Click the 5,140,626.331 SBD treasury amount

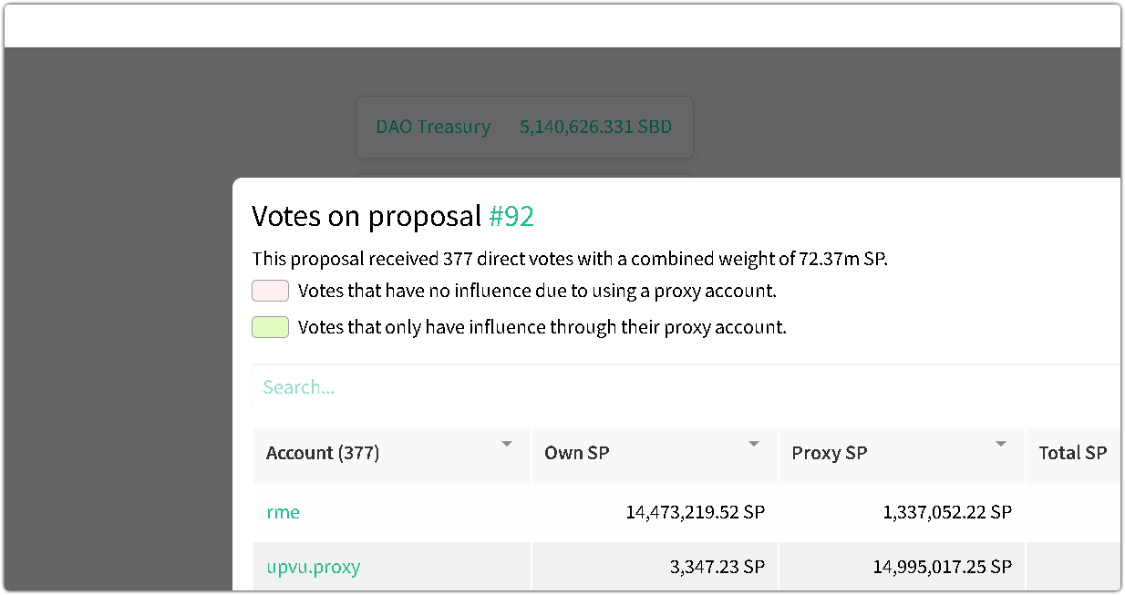[x=595, y=127]
